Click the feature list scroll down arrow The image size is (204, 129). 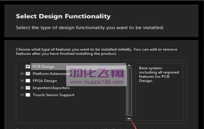point(129,118)
